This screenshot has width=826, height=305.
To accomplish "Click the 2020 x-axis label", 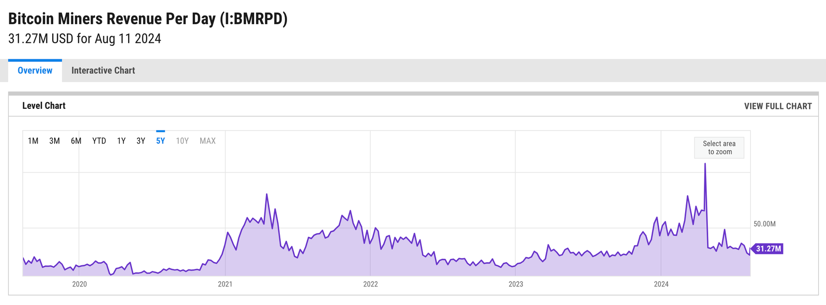I will click(x=80, y=284).
